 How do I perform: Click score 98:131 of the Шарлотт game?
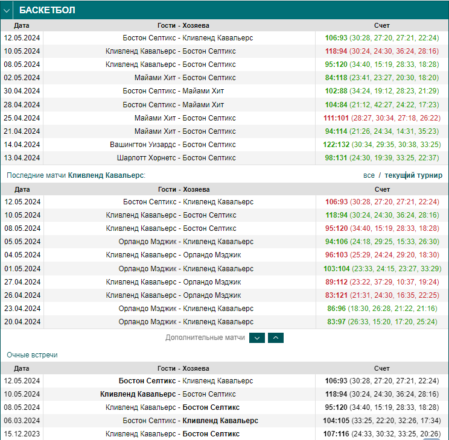pyautogui.click(x=336, y=158)
